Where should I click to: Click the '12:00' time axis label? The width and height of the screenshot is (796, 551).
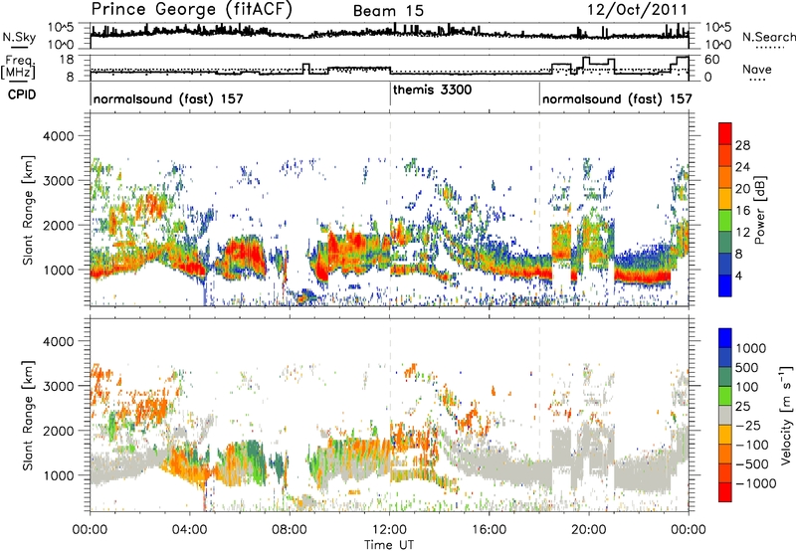click(389, 530)
